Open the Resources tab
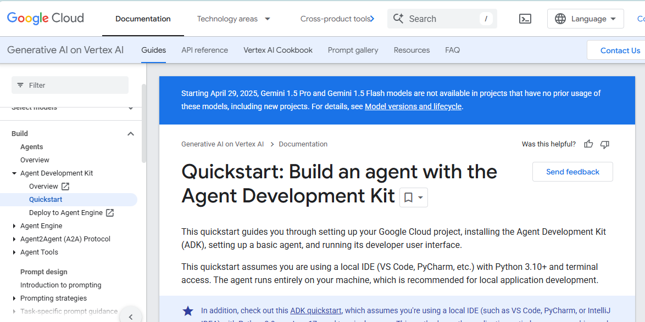 (412, 50)
